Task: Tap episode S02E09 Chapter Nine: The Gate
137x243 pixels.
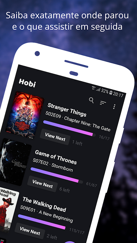Action: (x=78, y=121)
